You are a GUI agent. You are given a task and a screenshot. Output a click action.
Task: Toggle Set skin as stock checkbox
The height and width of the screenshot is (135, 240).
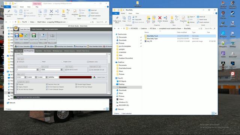(x=66, y=70)
